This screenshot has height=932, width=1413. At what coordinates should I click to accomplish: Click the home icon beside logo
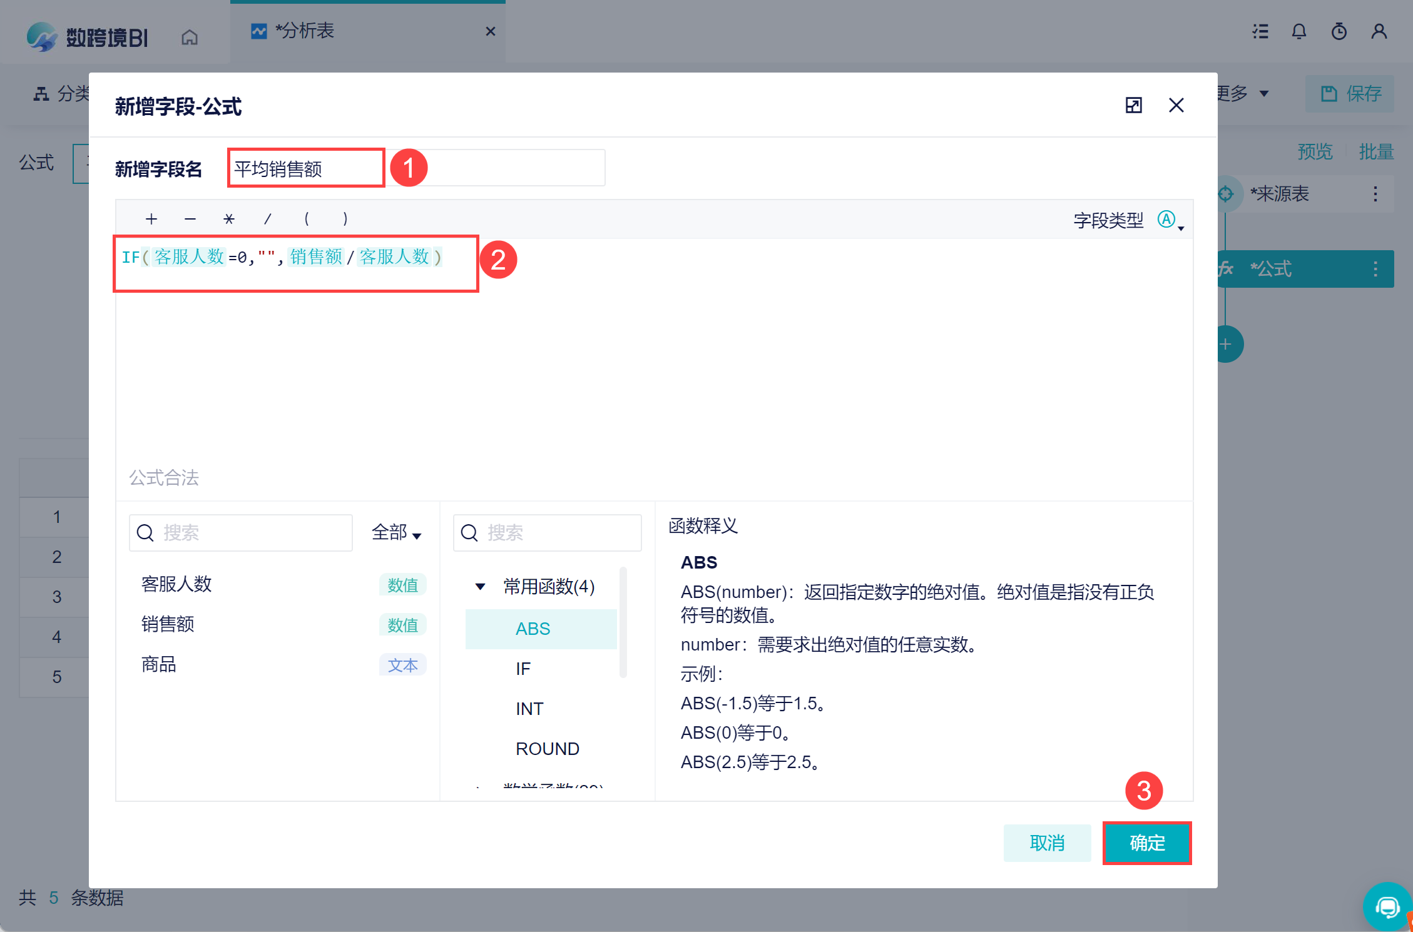[x=189, y=38]
